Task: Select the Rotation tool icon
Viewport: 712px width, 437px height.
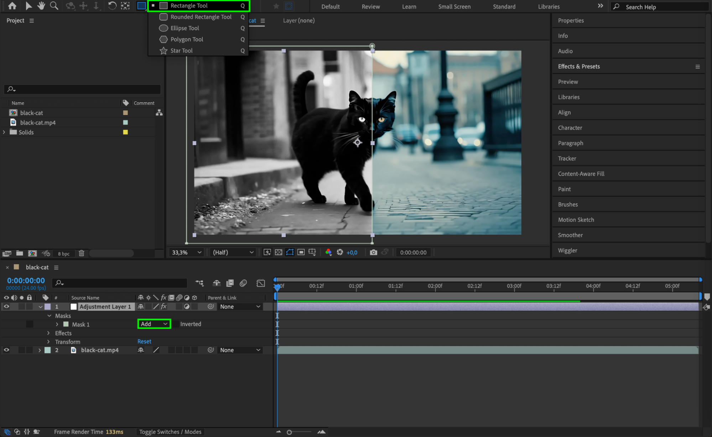Action: pos(112,6)
